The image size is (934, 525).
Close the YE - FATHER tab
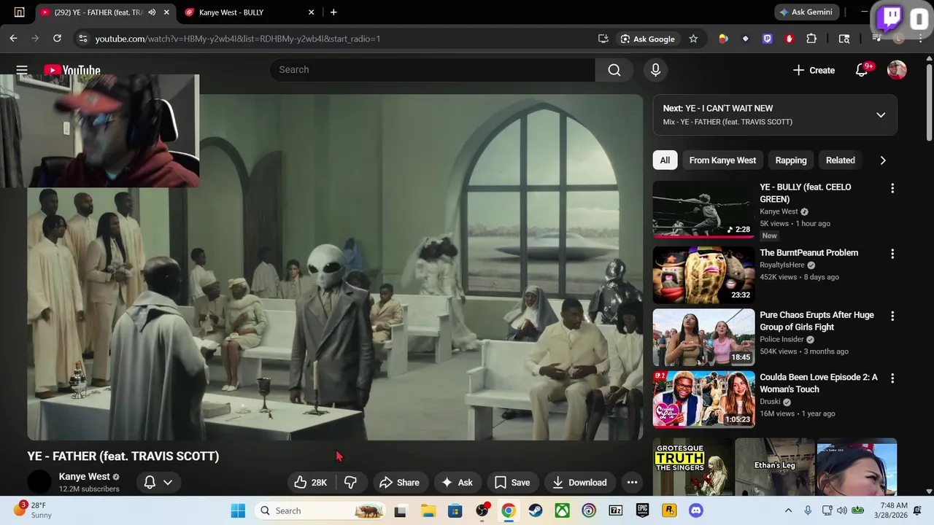point(167,12)
